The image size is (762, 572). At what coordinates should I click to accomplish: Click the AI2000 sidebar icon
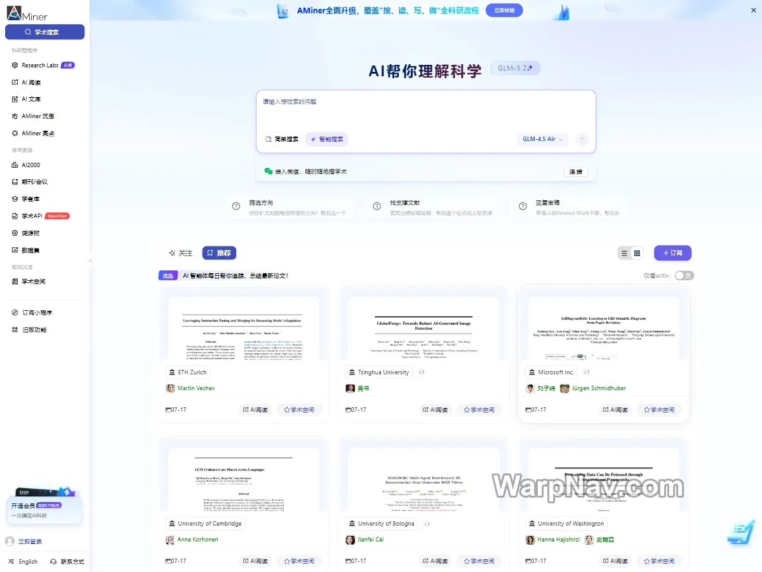click(15, 165)
